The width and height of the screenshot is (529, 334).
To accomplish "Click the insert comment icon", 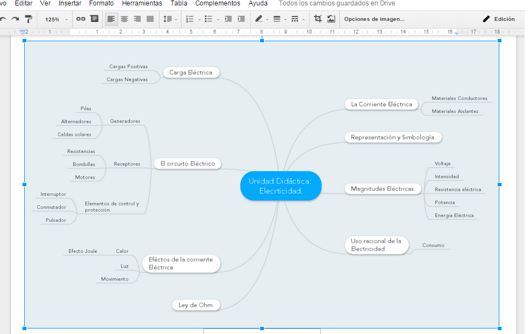I will [95, 19].
